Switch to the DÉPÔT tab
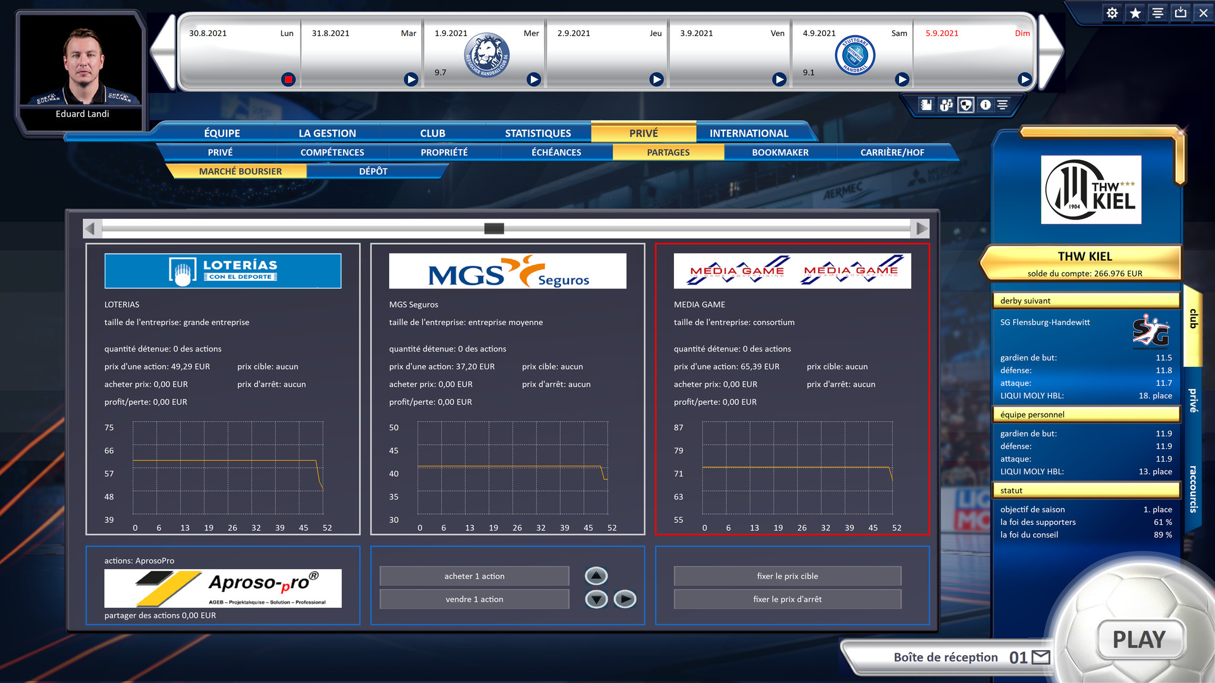The image size is (1215, 683). (373, 171)
